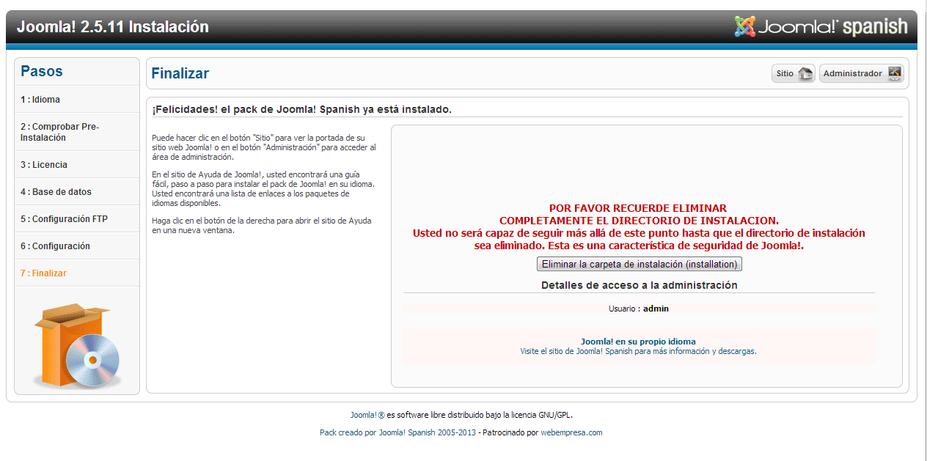Click the 'Pasos' sidebar heading
This screenshot has width=927, height=461.
42,71
